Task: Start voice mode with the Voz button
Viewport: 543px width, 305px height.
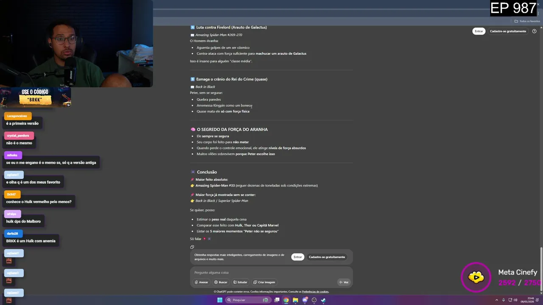Action: (344, 282)
